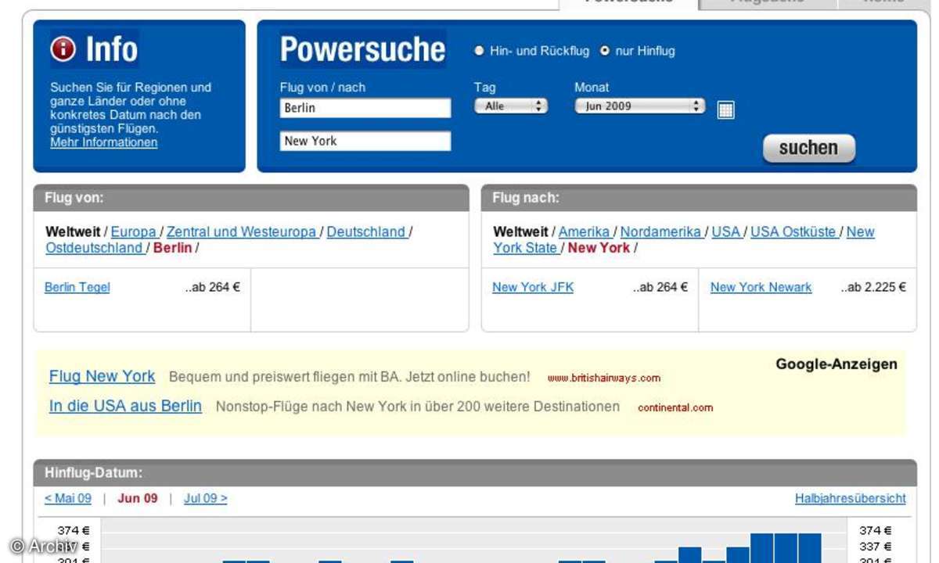
Task: Click the red Info icon
Action: [x=63, y=50]
